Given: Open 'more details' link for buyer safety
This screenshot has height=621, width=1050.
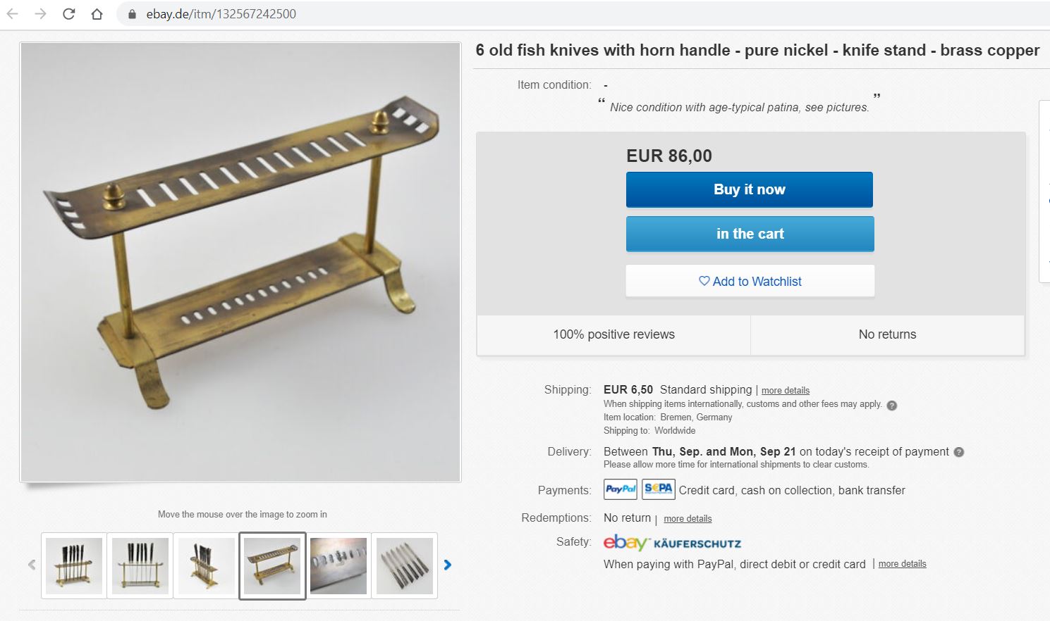Looking at the screenshot, I should (902, 564).
